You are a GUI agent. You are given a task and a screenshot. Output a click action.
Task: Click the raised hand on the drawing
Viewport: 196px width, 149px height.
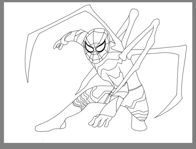point(59,45)
